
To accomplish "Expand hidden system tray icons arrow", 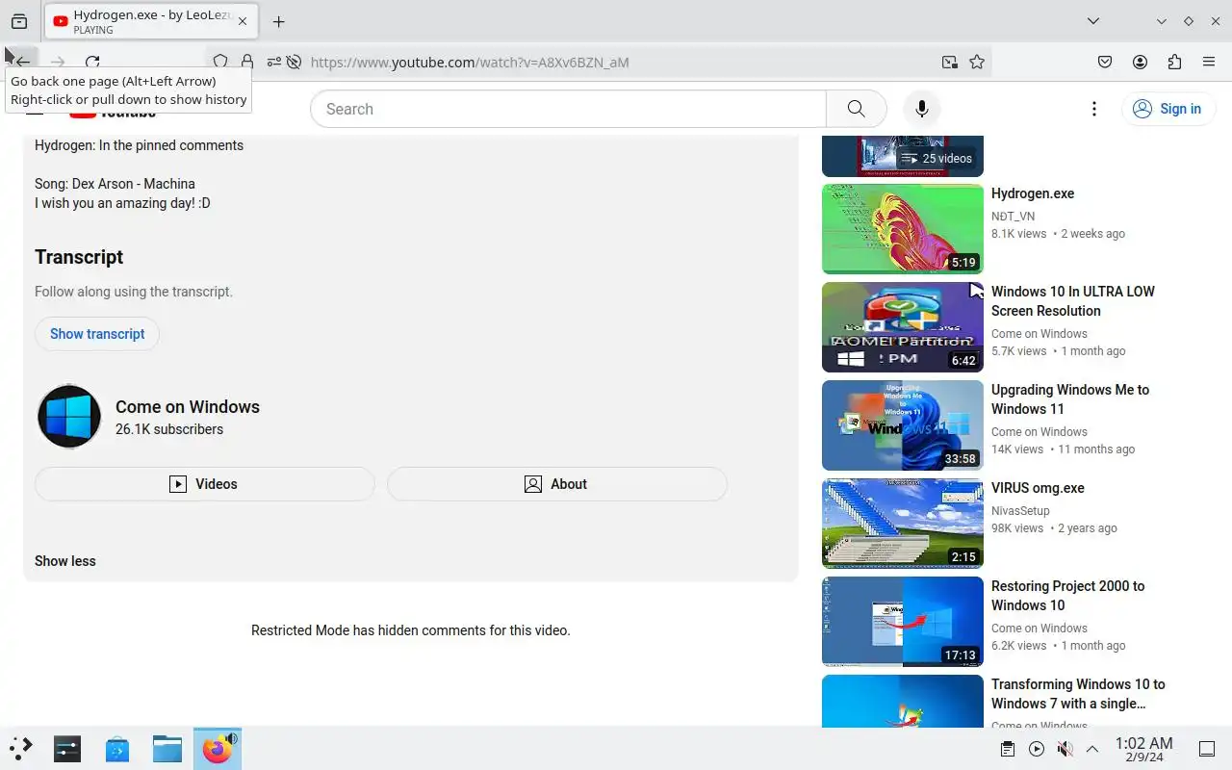I will point(1092,749).
